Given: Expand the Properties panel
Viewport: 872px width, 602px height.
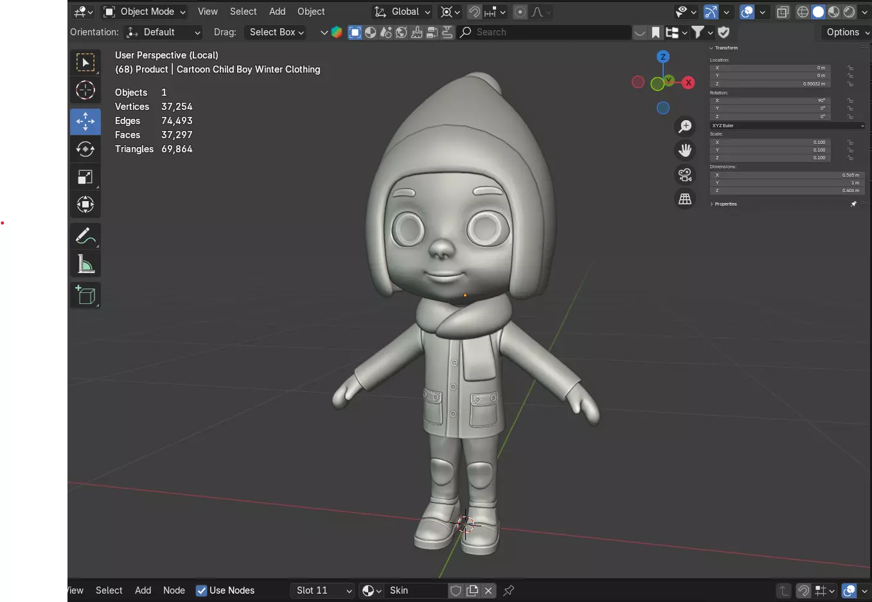Looking at the screenshot, I should 711,204.
